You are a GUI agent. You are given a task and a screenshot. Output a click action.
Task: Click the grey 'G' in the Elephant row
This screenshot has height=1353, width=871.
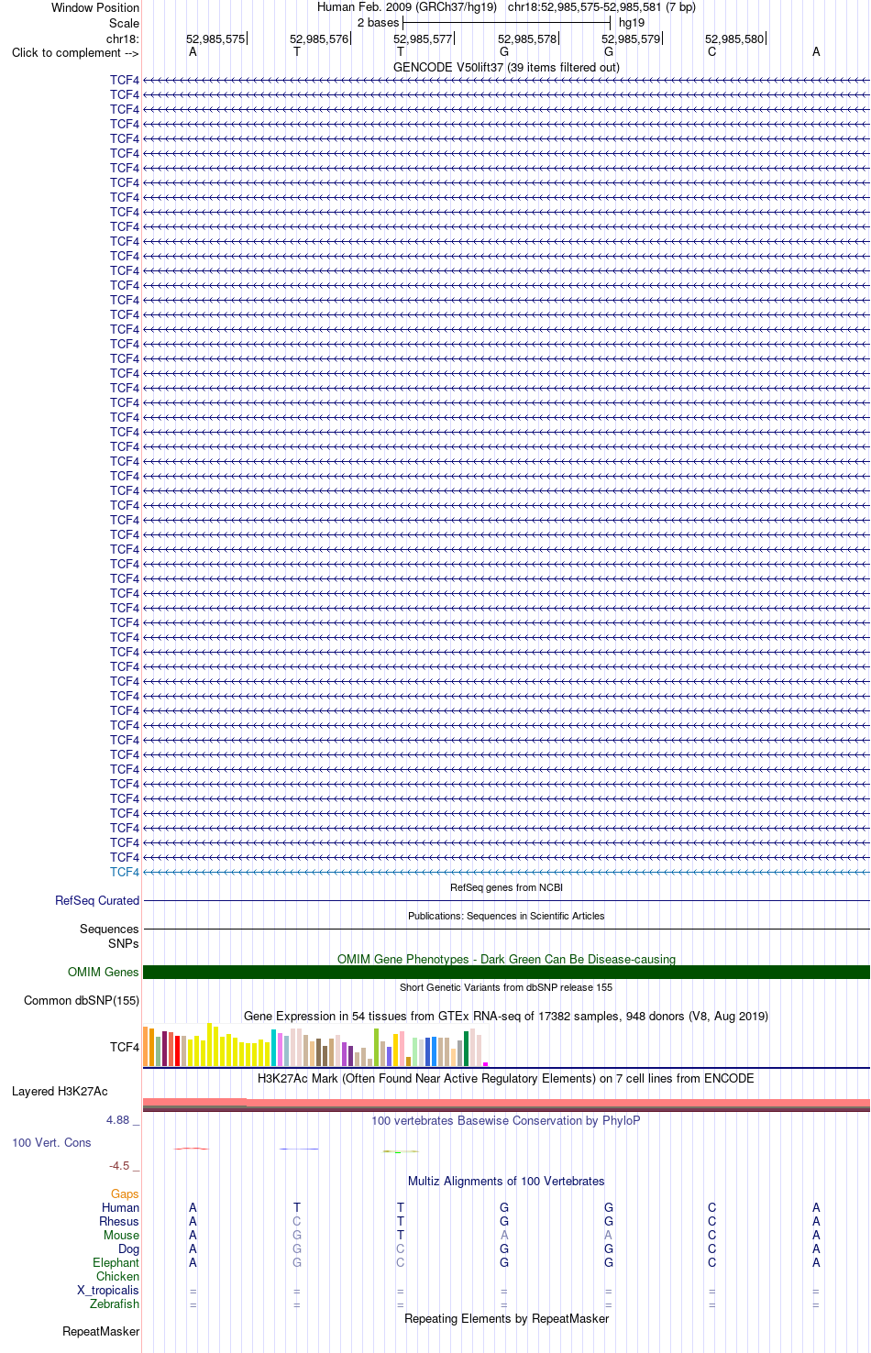[297, 1262]
